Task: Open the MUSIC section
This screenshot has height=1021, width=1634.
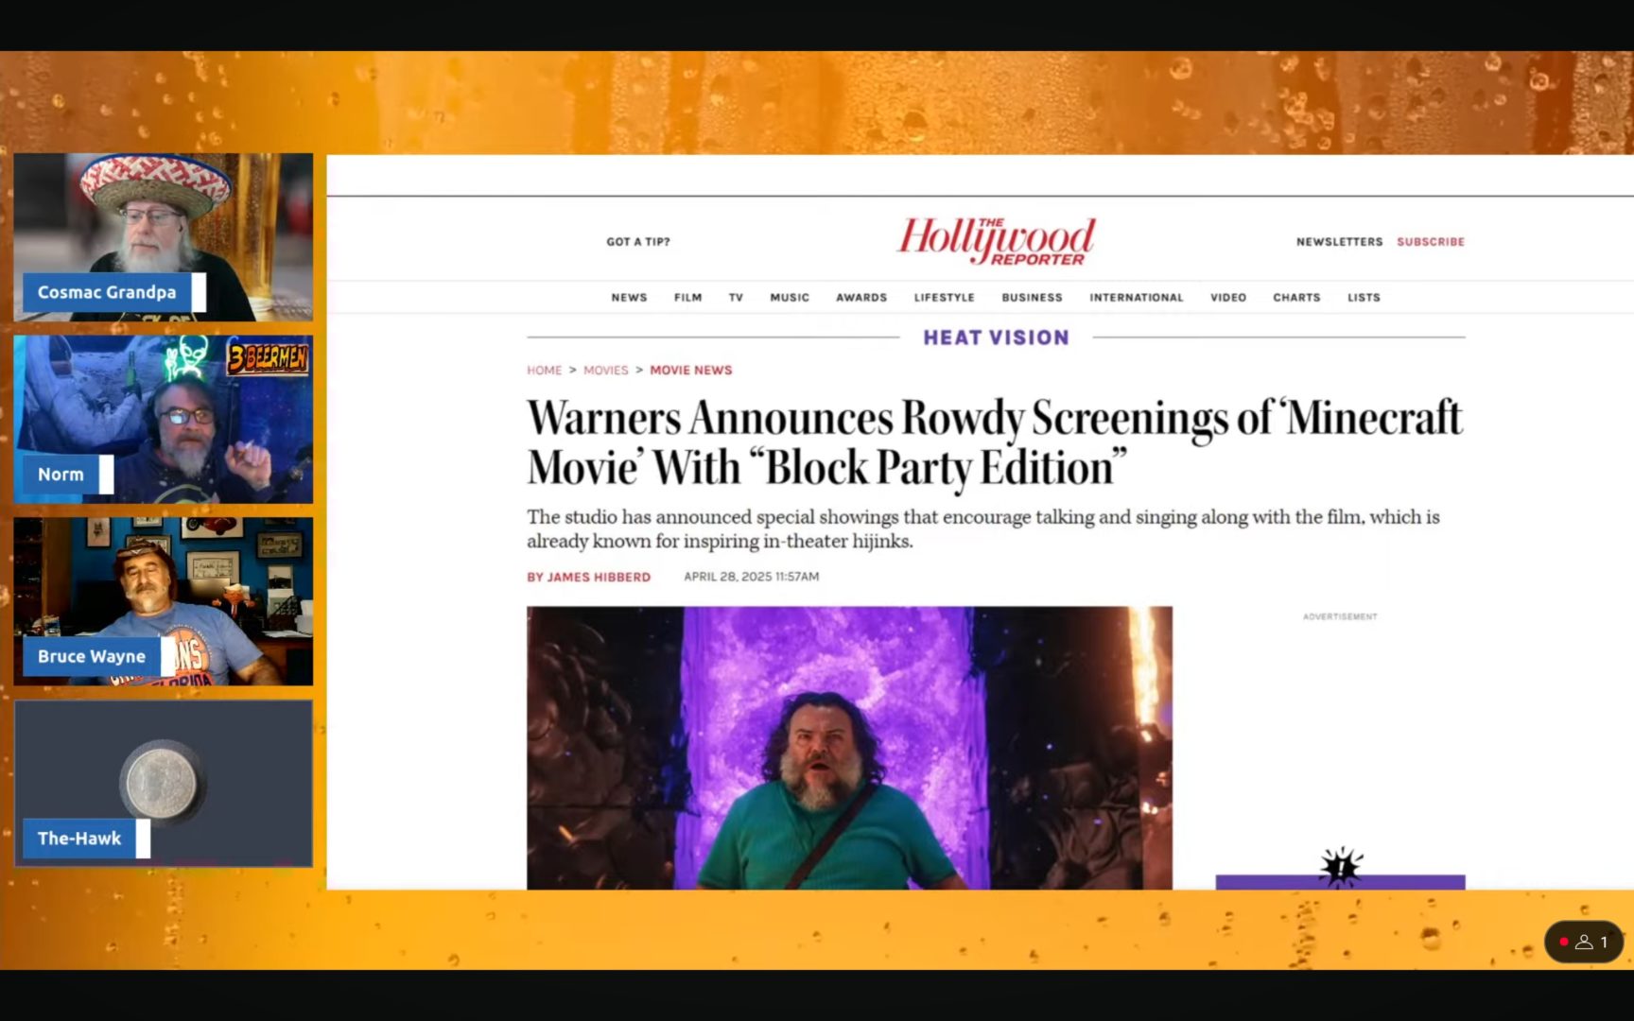Action: pyautogui.click(x=790, y=298)
